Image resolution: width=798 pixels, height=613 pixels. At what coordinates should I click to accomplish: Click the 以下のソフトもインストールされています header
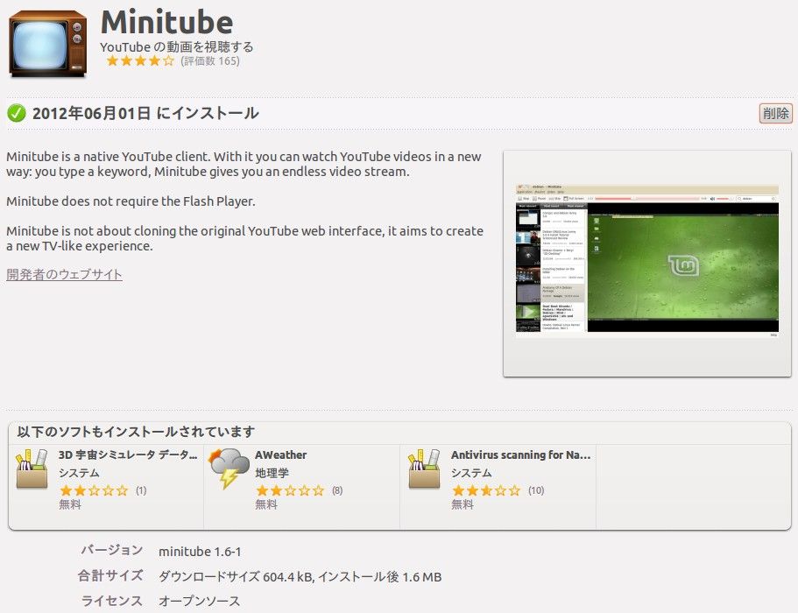(x=136, y=432)
